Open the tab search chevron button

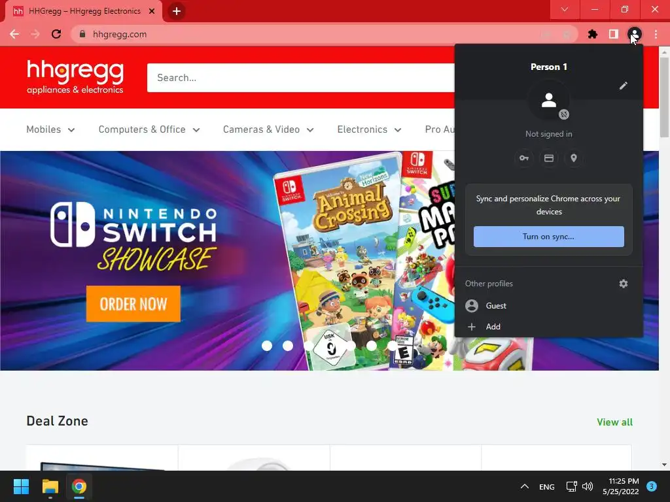click(x=565, y=9)
